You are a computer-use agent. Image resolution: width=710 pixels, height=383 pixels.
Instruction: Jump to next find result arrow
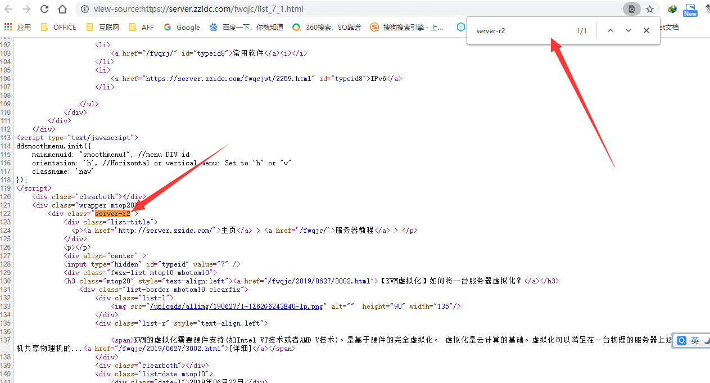[x=628, y=31]
